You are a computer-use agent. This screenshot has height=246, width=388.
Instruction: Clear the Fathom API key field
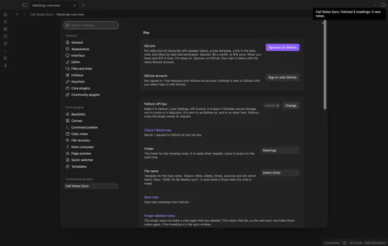pyautogui.click(x=278, y=105)
